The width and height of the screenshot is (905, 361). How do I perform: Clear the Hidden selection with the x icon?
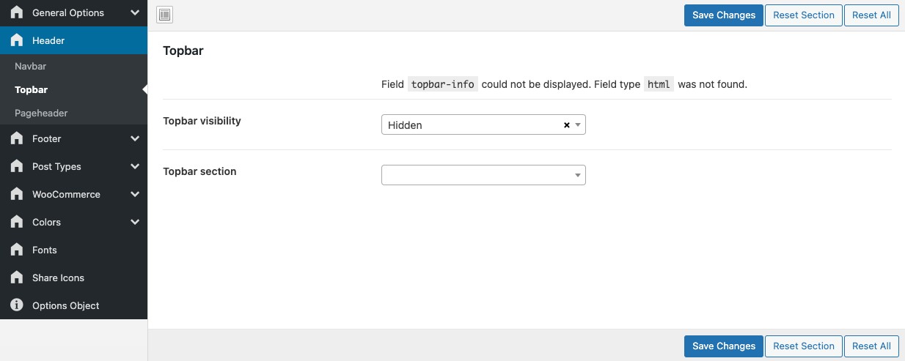566,125
